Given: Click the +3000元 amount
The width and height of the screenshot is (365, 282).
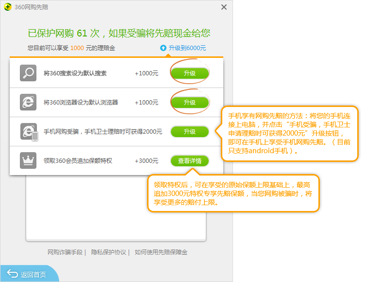Looking at the screenshot, I should coord(147,161).
